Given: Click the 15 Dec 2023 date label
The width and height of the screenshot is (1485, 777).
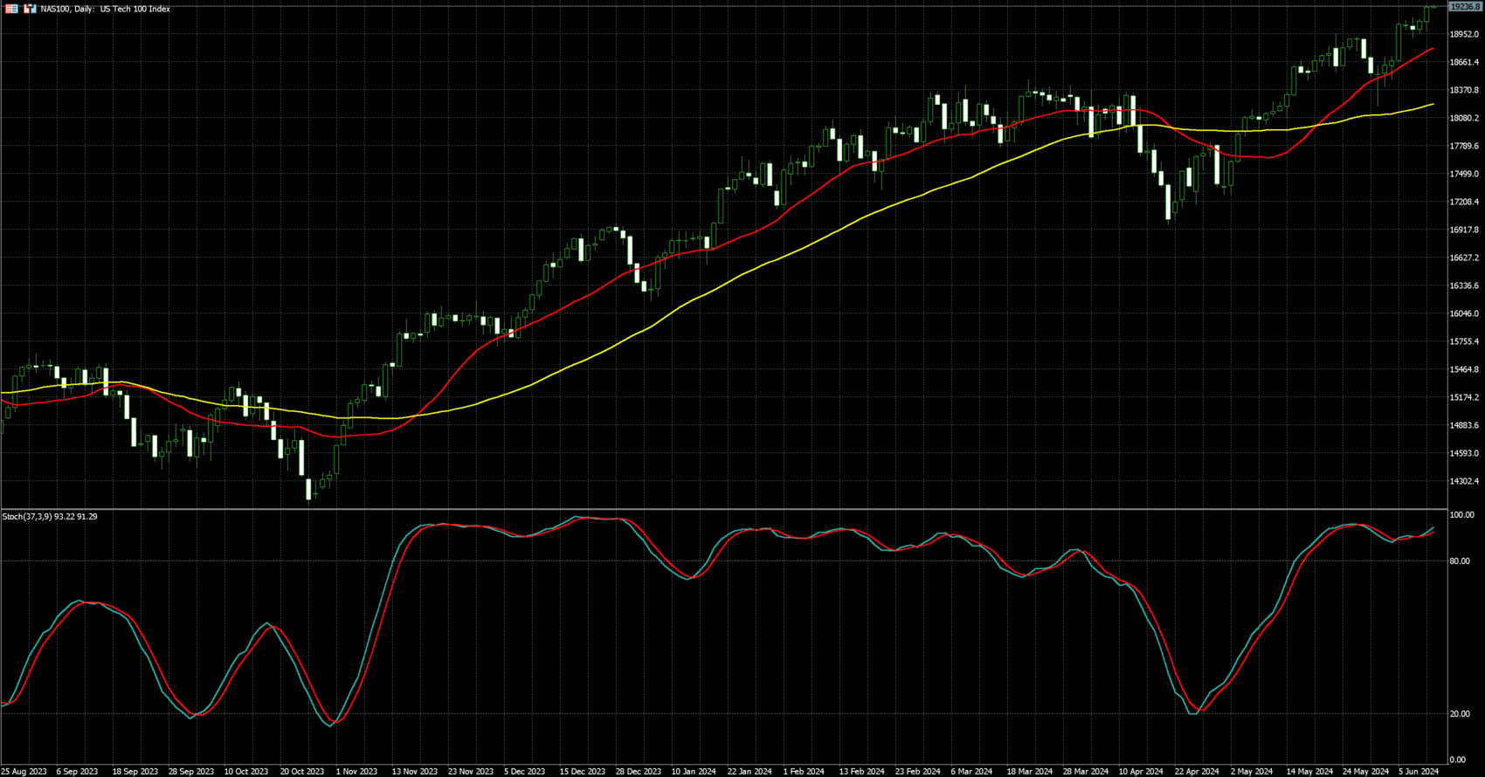Looking at the screenshot, I should (582, 772).
